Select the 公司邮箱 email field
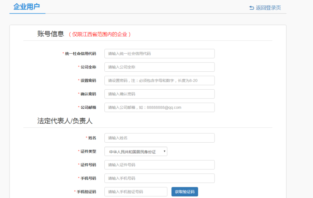Screen dimensions: 313x198 [x=159, y=107]
